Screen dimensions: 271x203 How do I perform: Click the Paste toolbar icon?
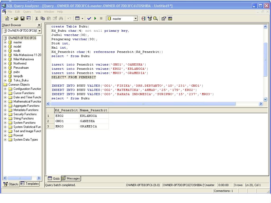point(49,19)
